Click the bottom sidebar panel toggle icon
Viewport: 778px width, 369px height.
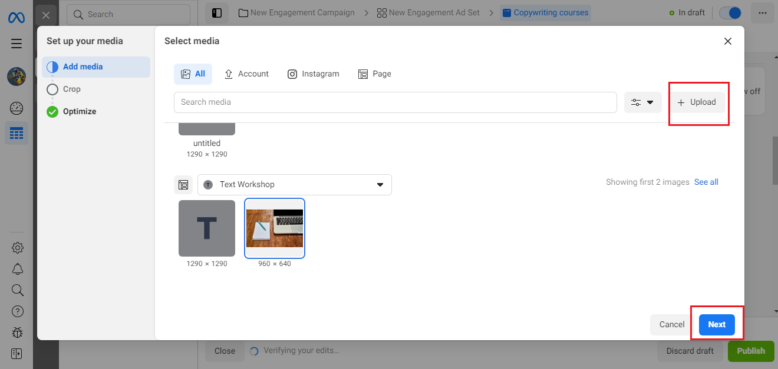(x=17, y=354)
